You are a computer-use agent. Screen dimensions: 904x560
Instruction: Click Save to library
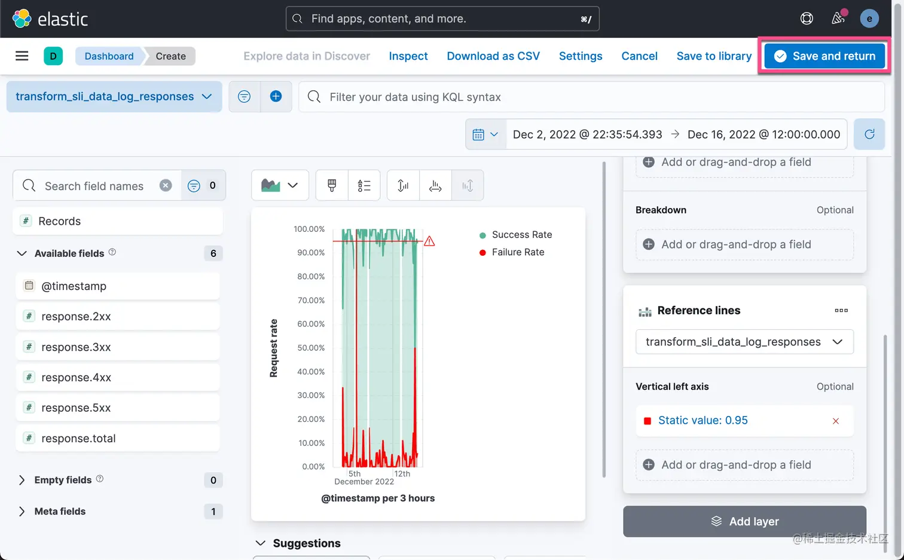[x=714, y=56]
